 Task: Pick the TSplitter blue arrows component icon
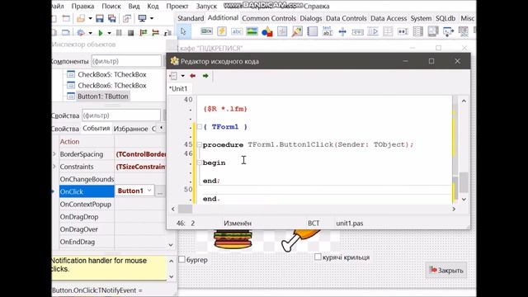point(342,31)
